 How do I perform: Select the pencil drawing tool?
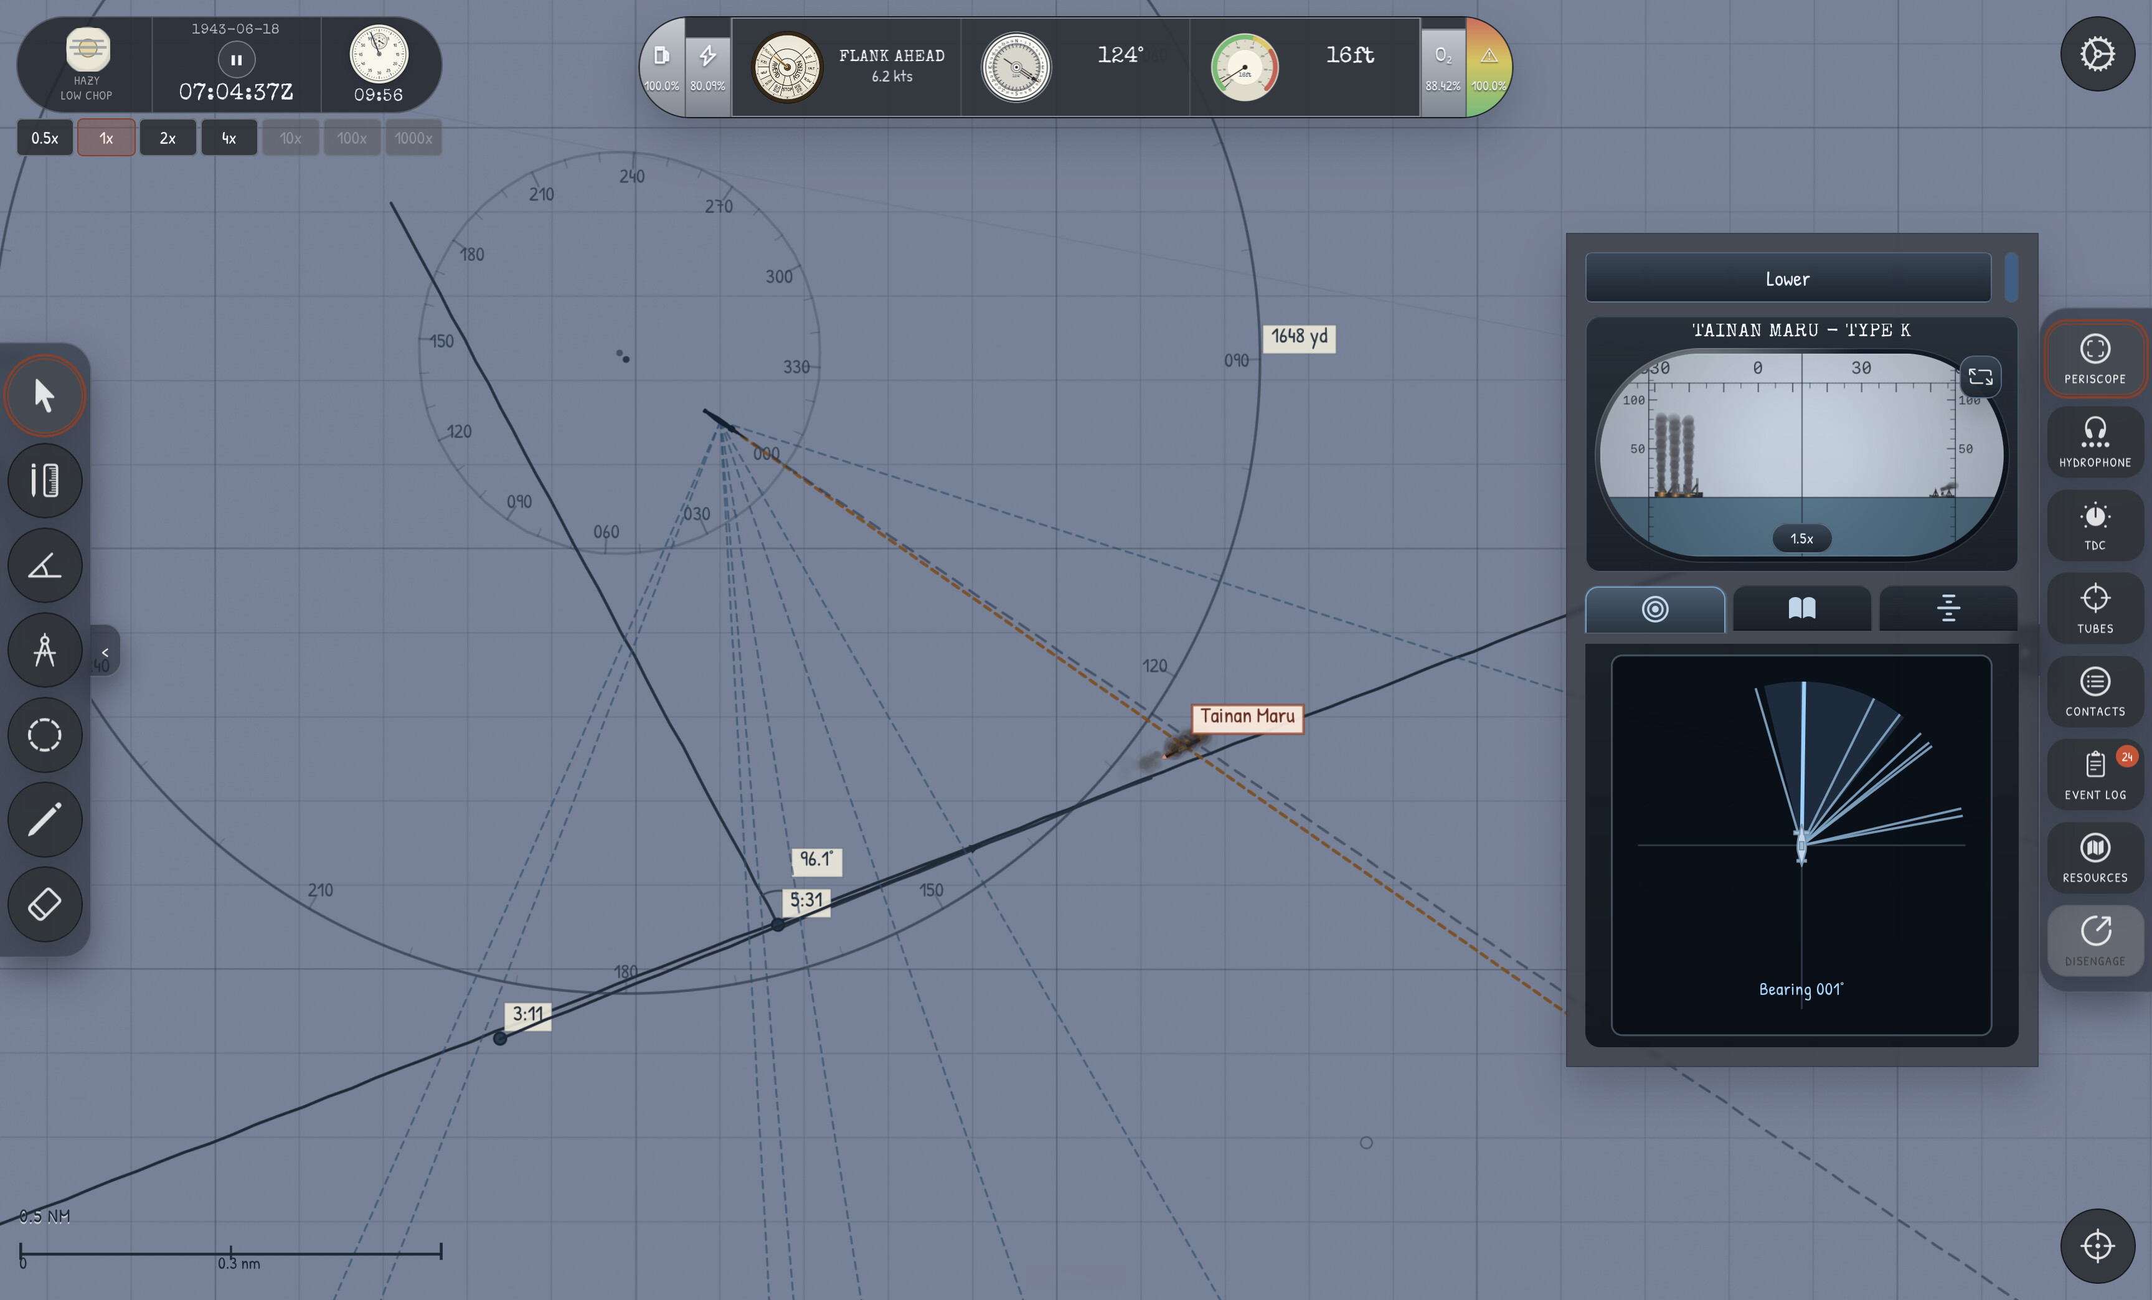[x=45, y=819]
